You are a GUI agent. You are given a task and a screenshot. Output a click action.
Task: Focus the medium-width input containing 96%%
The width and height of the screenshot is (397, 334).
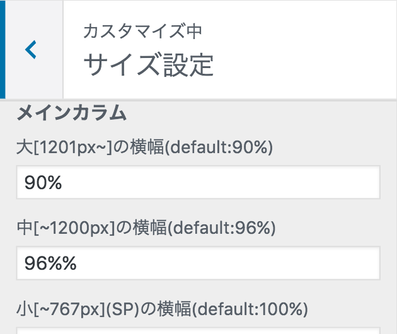click(x=198, y=263)
